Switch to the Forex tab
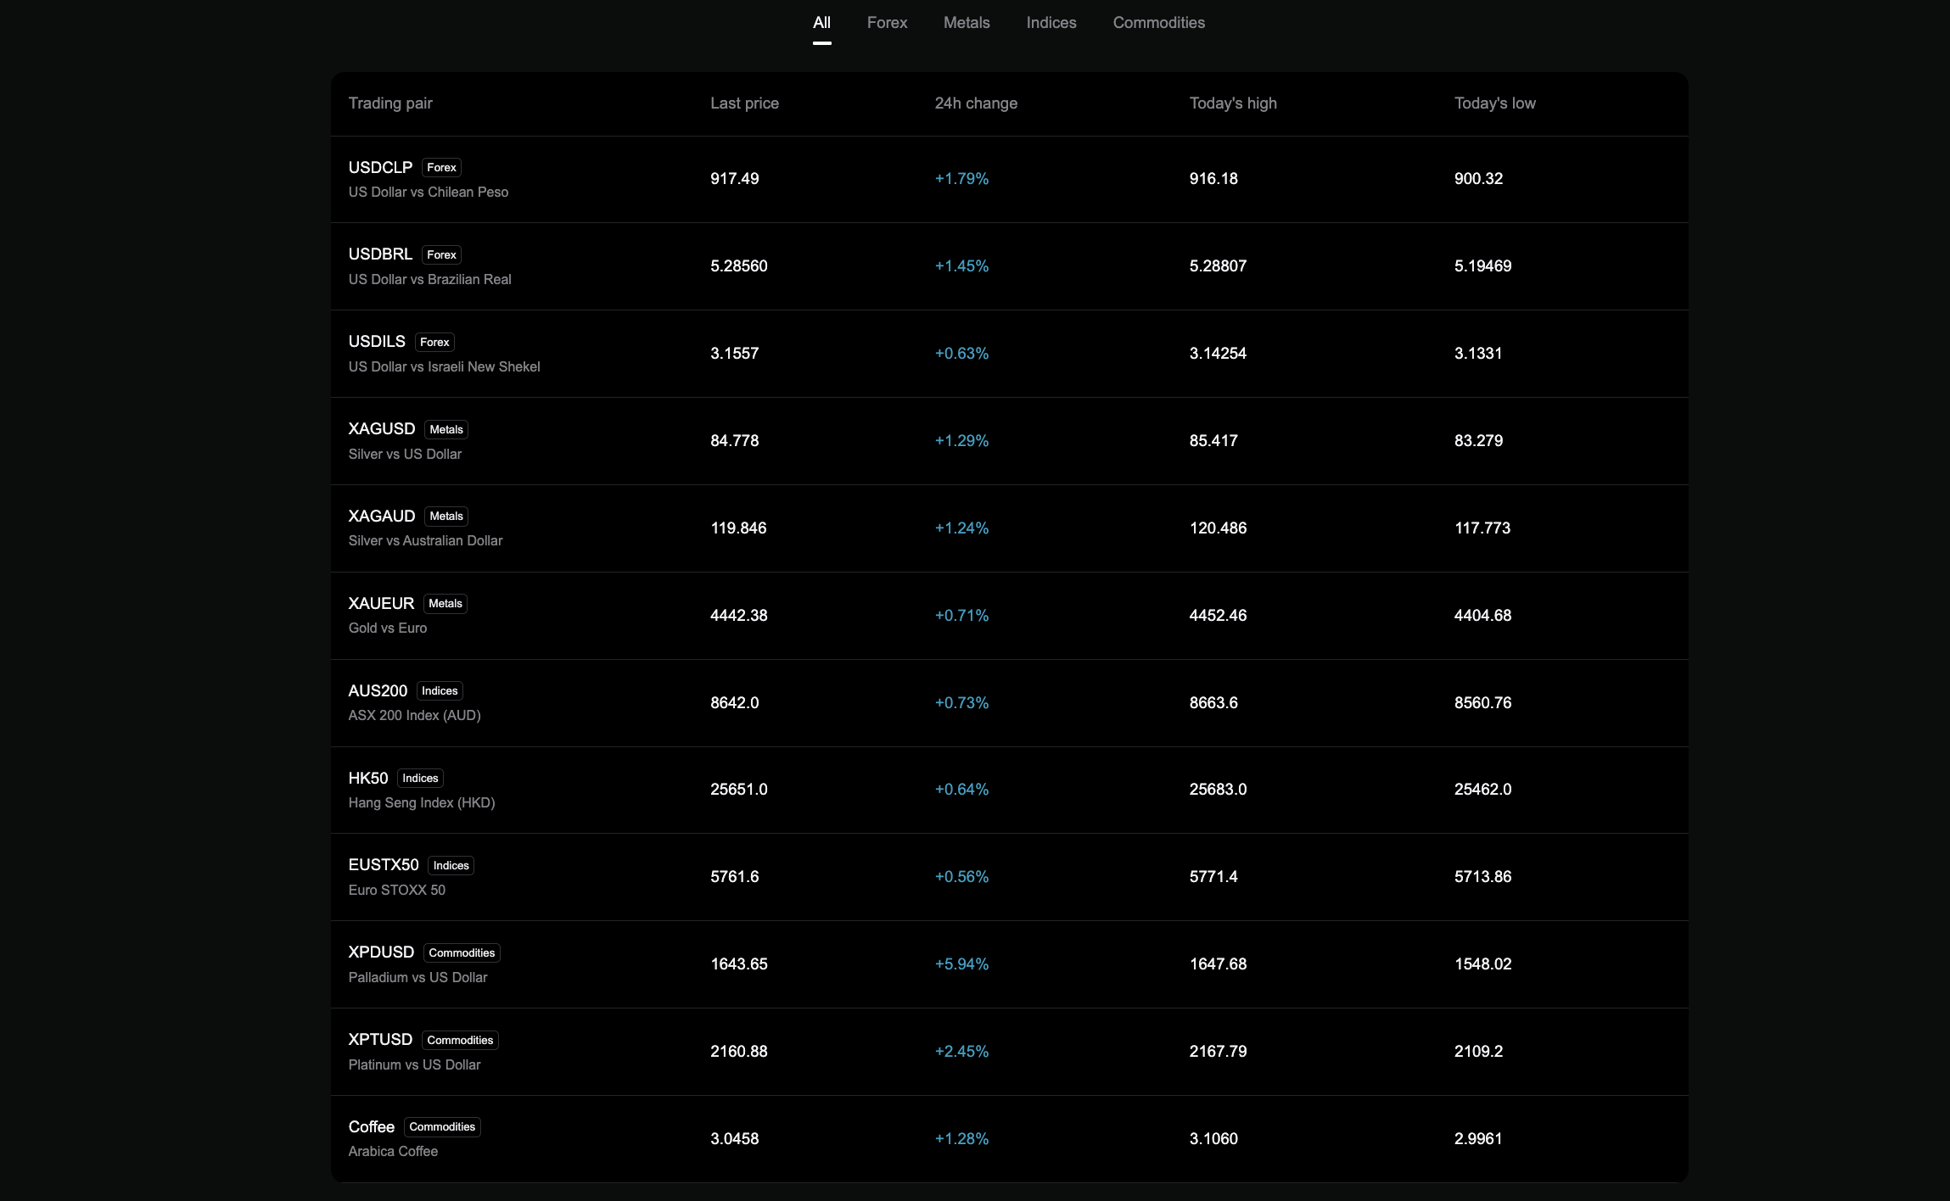Screen dimensions: 1950x1201 tap(887, 23)
